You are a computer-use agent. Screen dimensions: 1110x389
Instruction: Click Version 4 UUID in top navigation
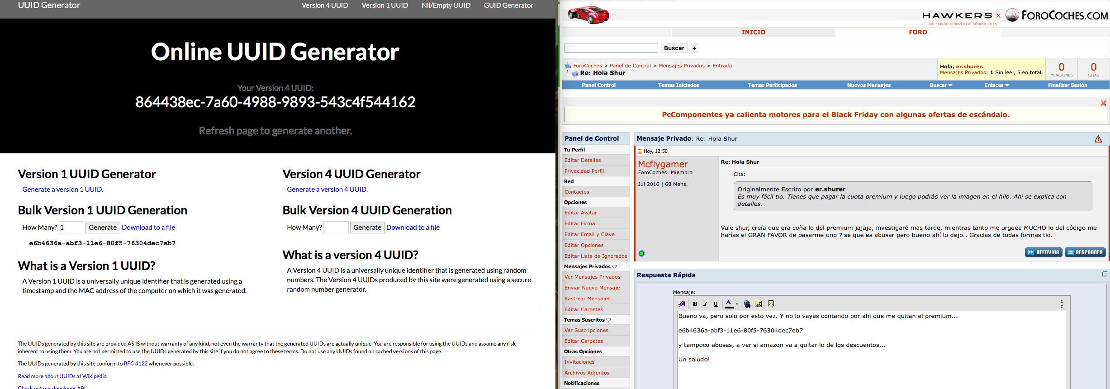tap(325, 5)
